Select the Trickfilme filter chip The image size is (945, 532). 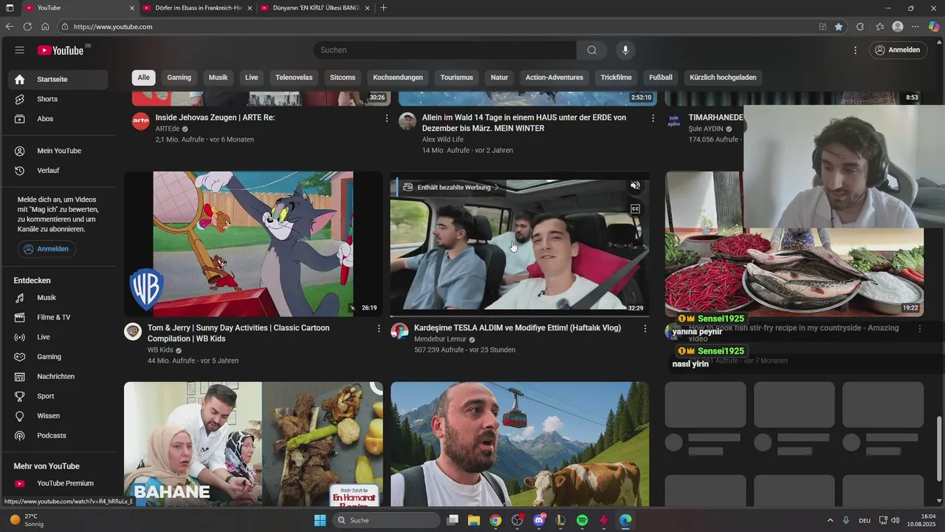(x=616, y=78)
